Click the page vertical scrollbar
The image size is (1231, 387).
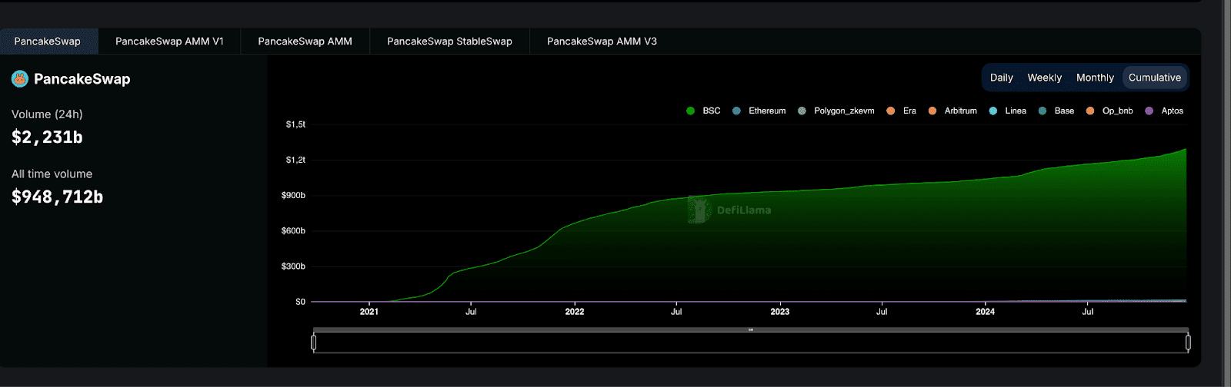point(1227,193)
